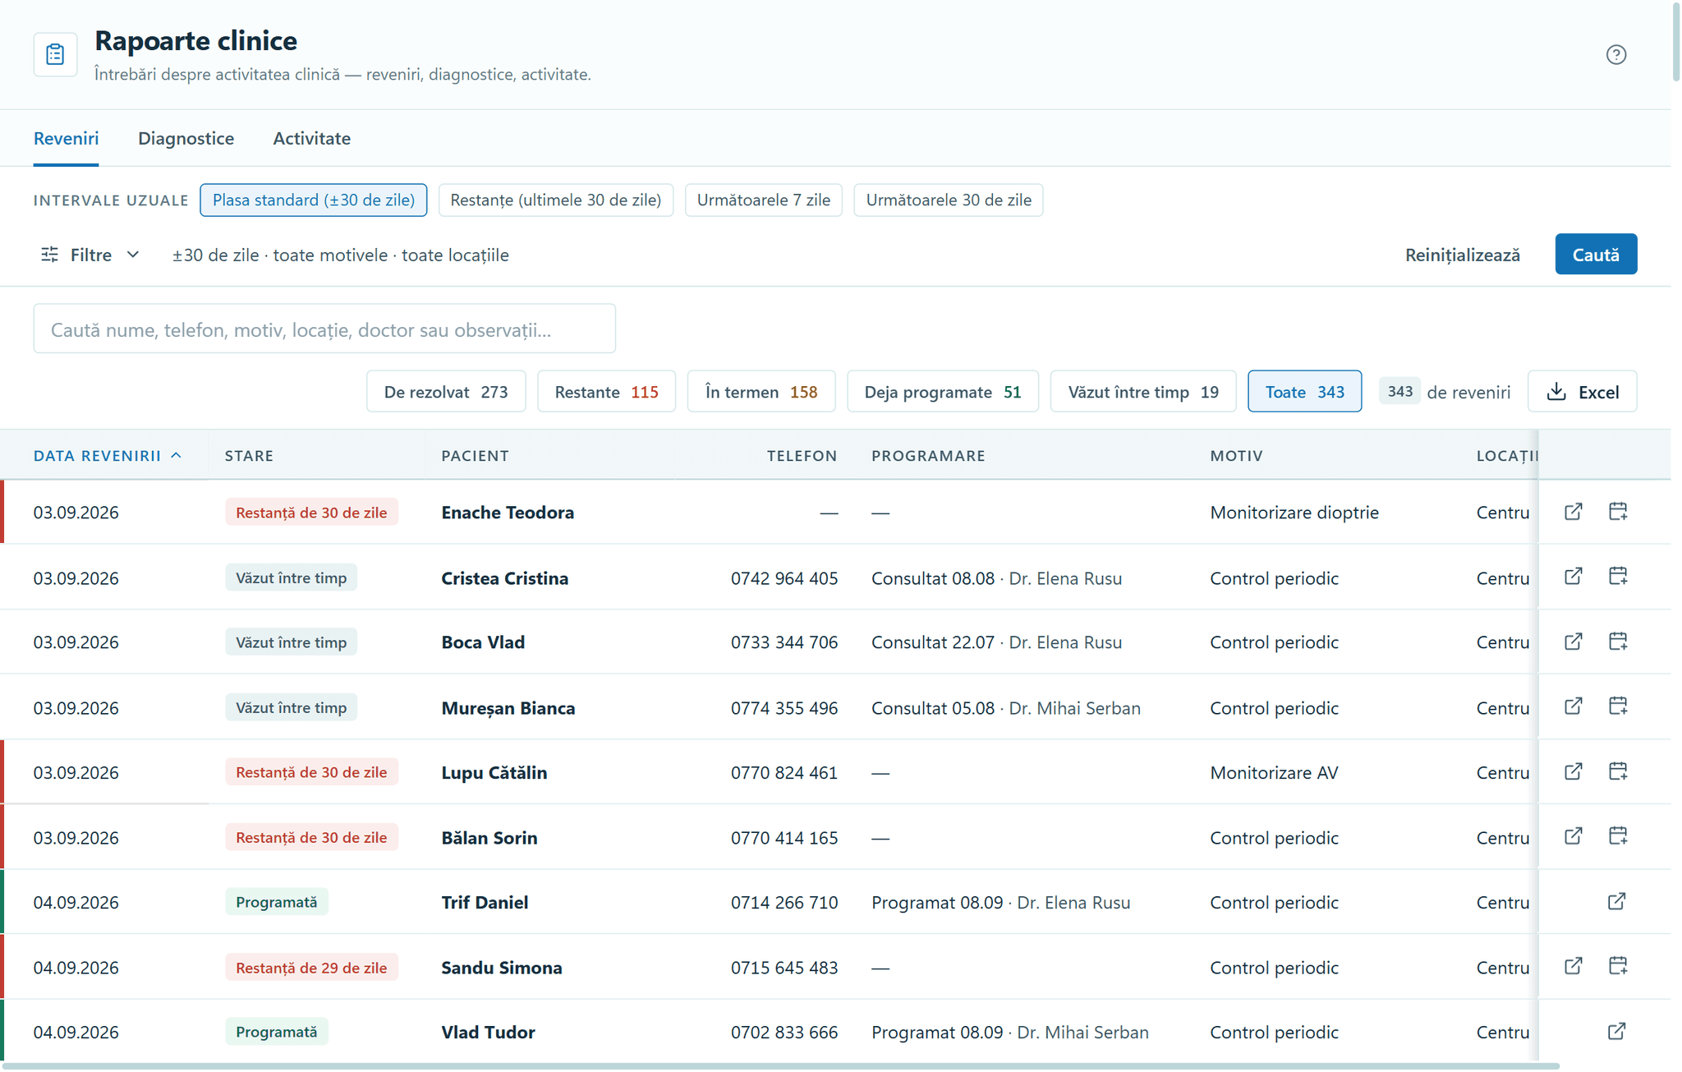Open Bălan Sorin's external link icon
The height and width of the screenshot is (1072, 1682).
click(1573, 836)
